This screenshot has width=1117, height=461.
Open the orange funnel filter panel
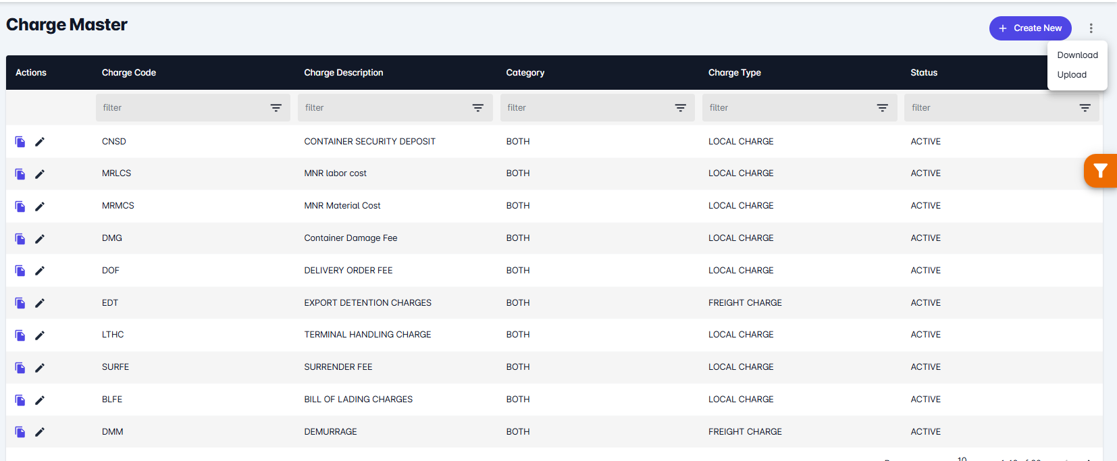click(x=1101, y=171)
